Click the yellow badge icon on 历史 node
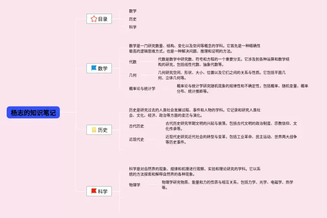 point(94,130)
